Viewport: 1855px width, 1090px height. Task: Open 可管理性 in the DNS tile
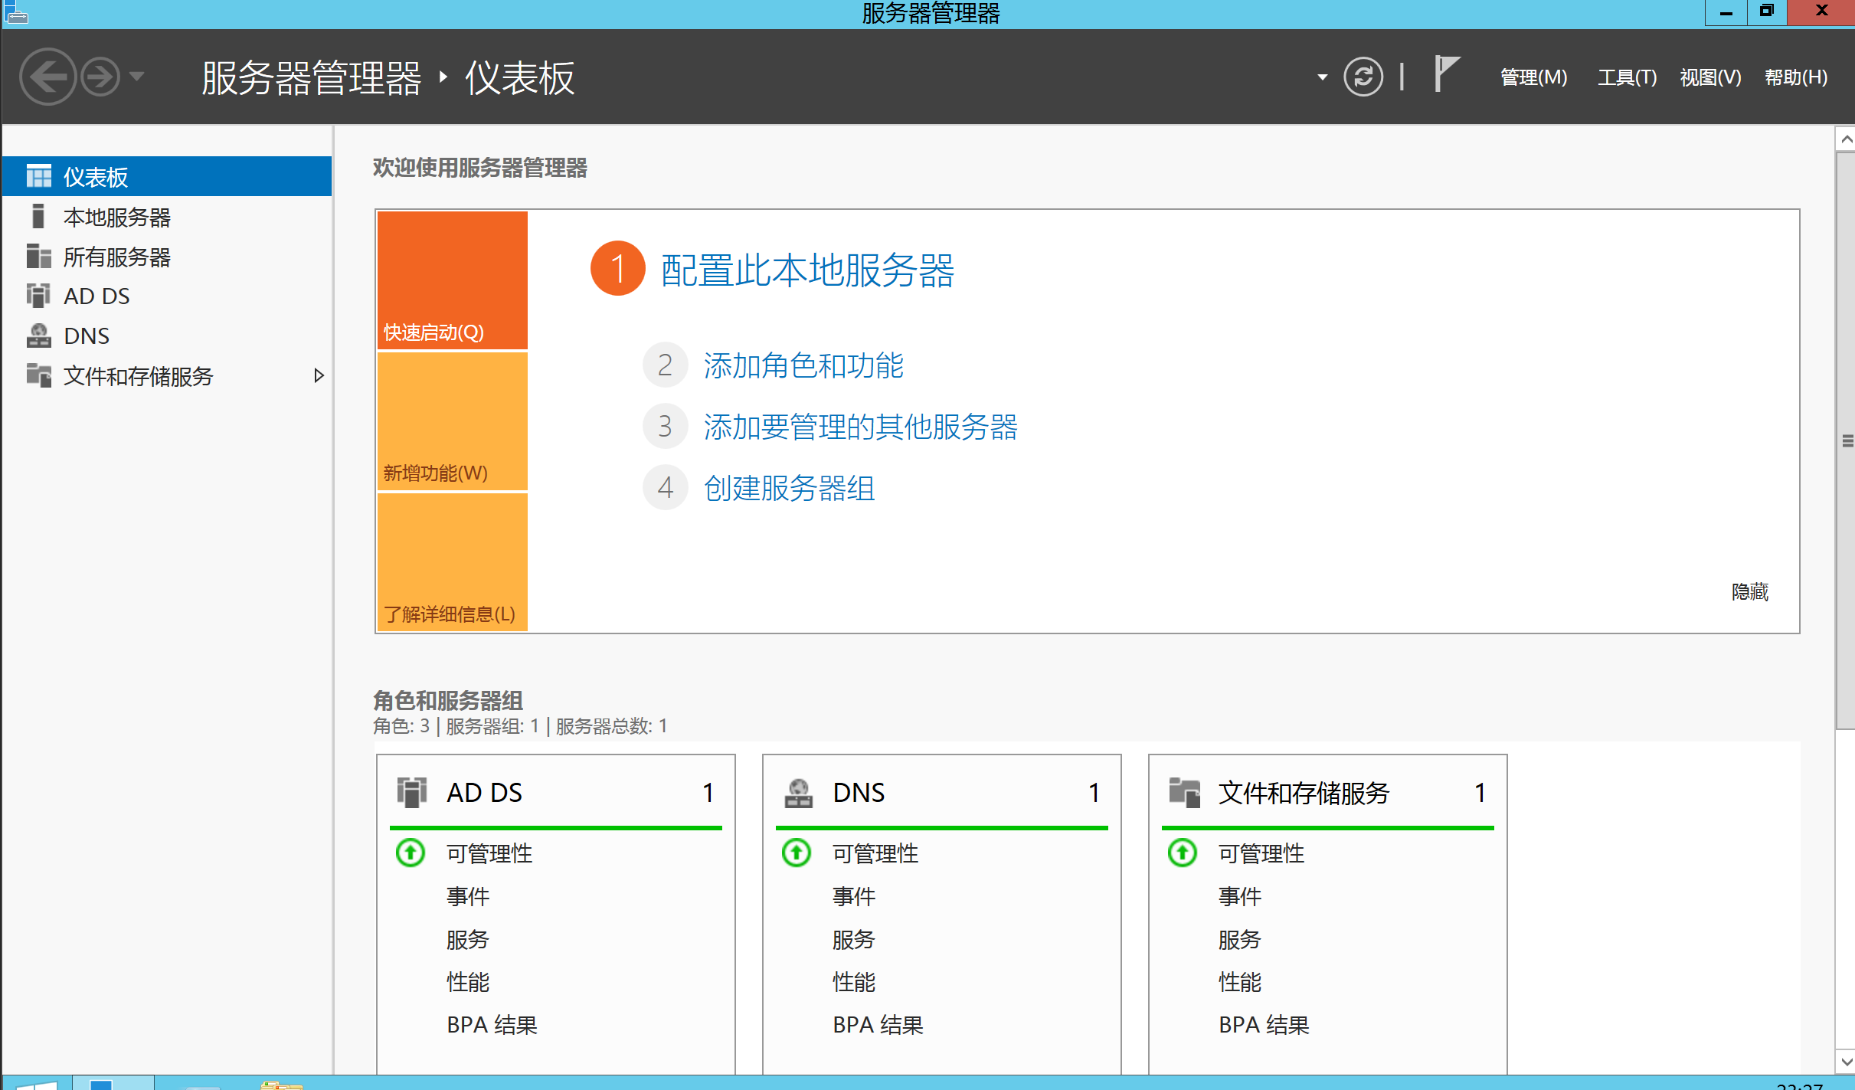875,853
